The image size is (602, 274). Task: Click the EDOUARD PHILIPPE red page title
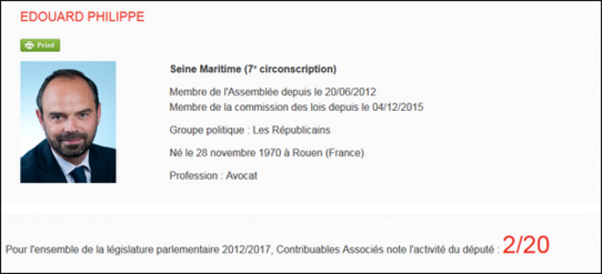tap(82, 17)
